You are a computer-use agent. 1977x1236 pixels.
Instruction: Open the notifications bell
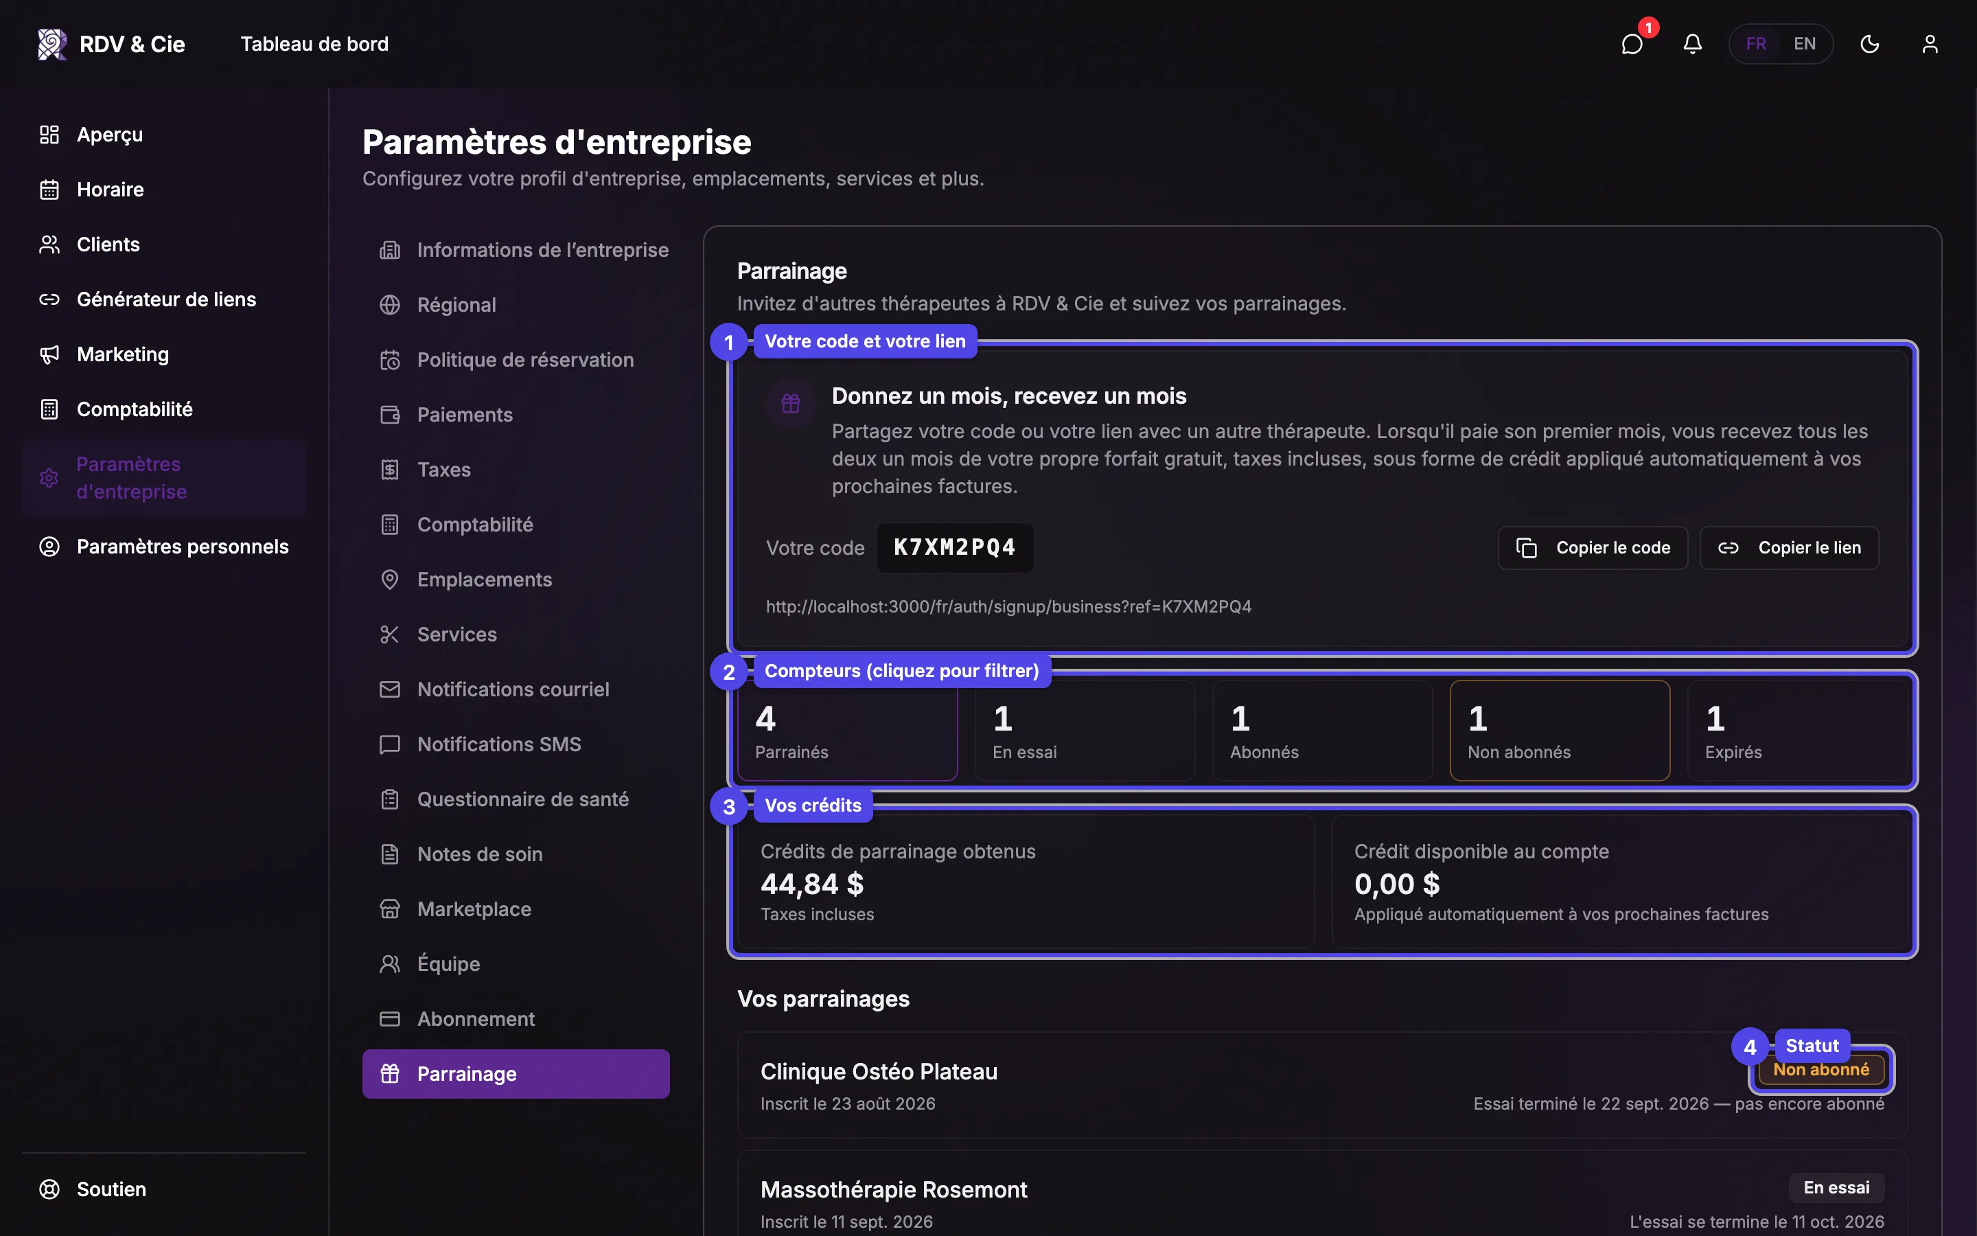(1692, 44)
